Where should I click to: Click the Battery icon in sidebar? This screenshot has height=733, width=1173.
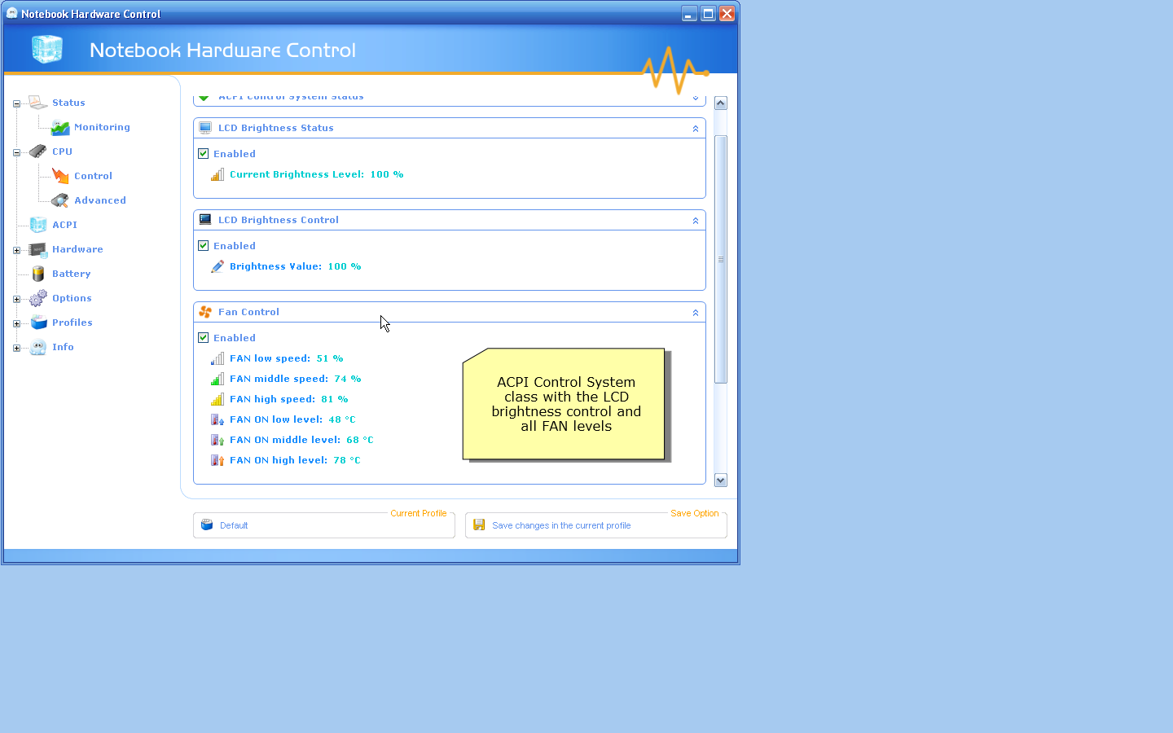pyautogui.click(x=38, y=274)
